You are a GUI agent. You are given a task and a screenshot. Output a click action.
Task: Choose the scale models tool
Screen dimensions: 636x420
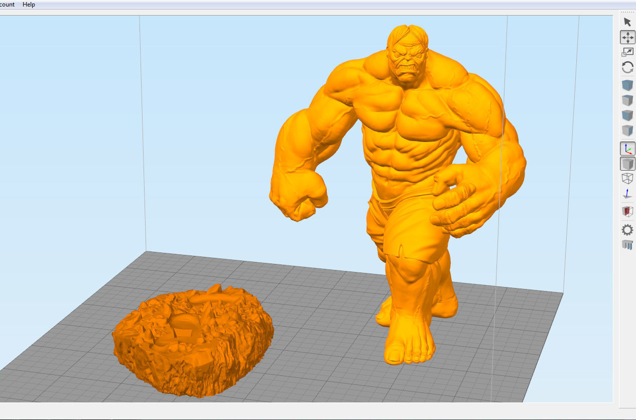[627, 52]
